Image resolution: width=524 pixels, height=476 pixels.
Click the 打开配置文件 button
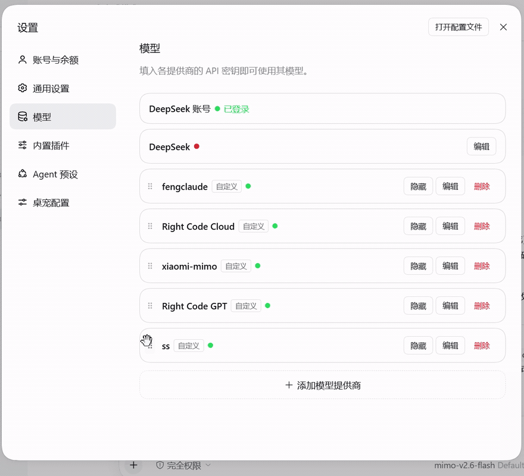[458, 27]
